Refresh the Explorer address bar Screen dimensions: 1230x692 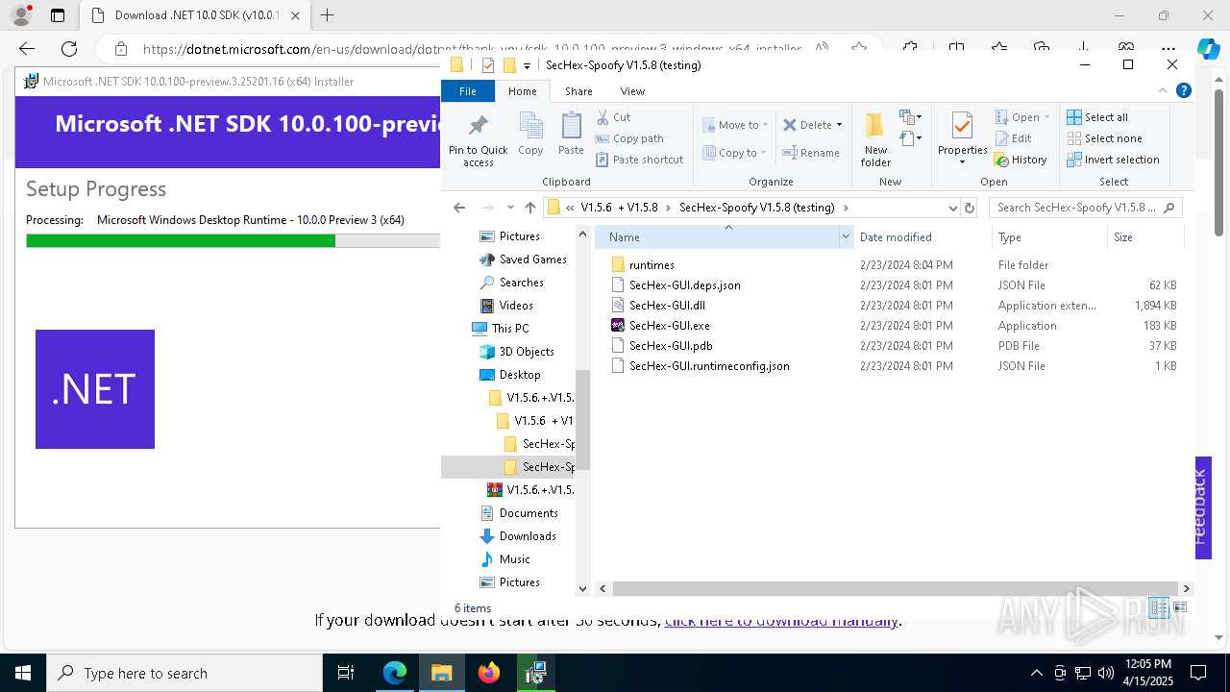tap(970, 208)
